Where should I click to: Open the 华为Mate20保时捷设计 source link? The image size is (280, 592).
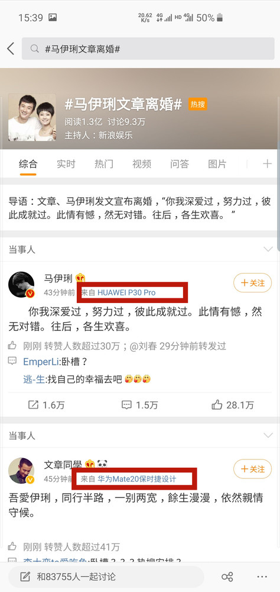click(x=137, y=479)
